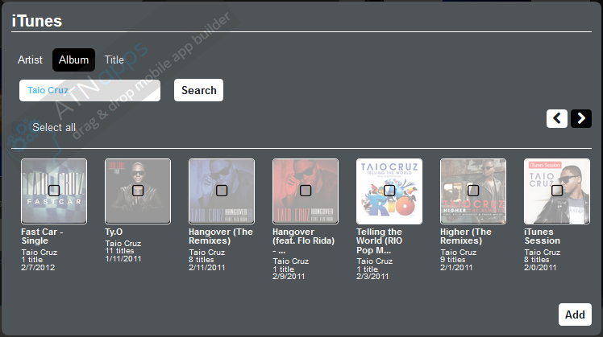
Task: Switch to the Title search tab
Action: (114, 60)
